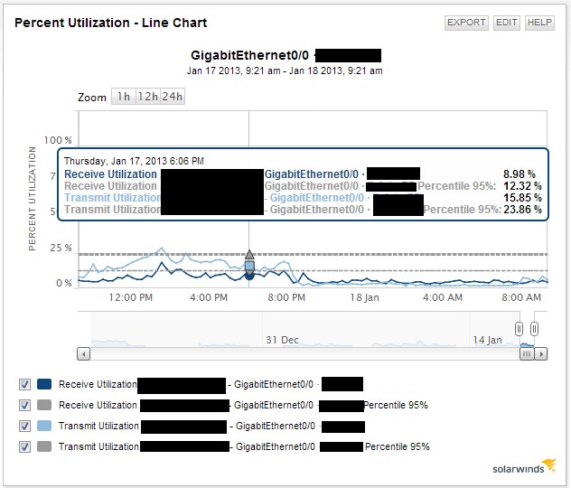
Task: Click gray Transmit Percentile 95% swatch
Action: [44, 446]
